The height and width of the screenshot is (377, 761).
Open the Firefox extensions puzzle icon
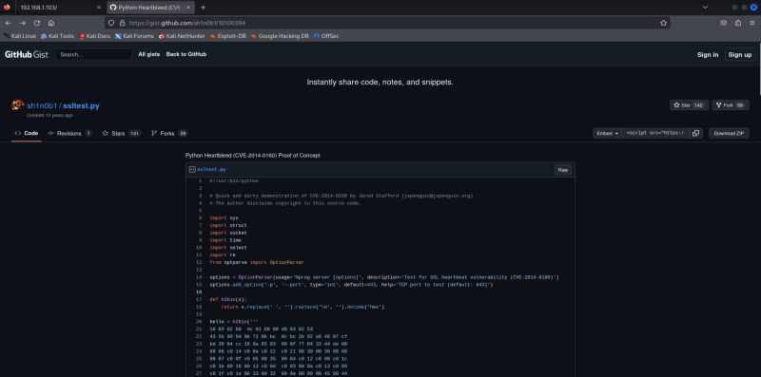click(x=738, y=23)
